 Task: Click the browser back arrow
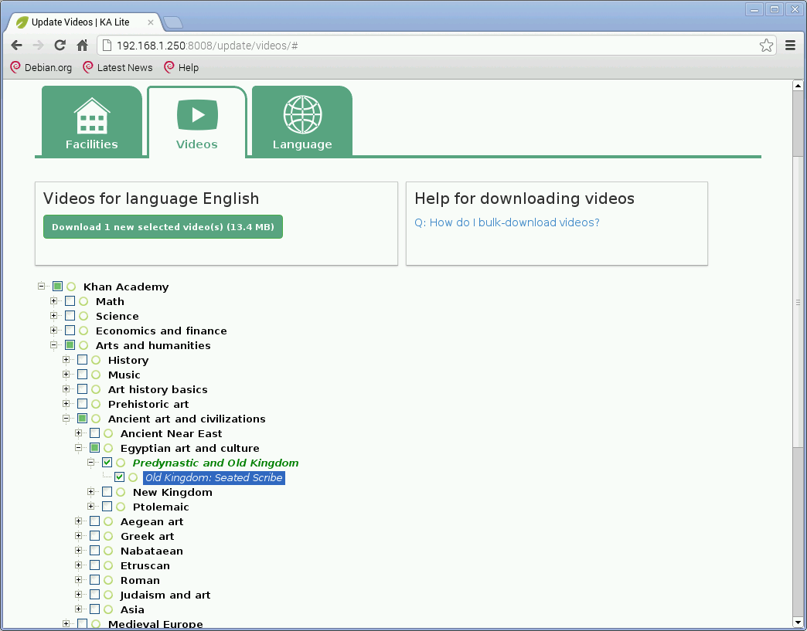point(16,46)
